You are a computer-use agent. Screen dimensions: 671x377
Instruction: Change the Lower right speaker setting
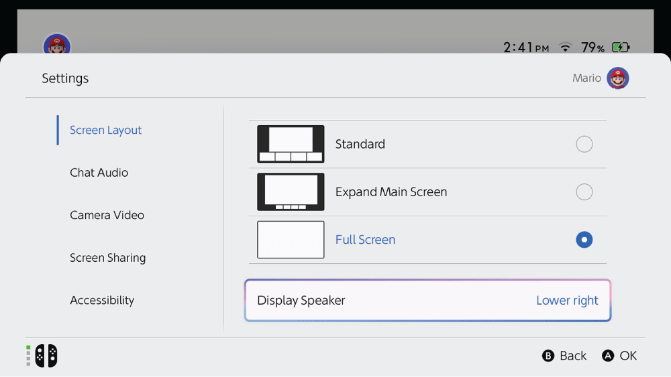(x=567, y=301)
